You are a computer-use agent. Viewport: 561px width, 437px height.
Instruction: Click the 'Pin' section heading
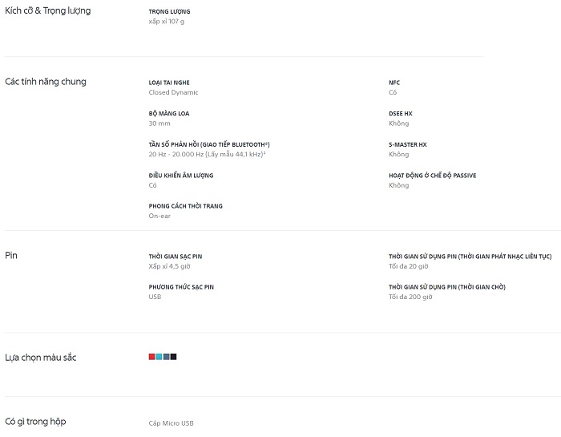pos(11,256)
